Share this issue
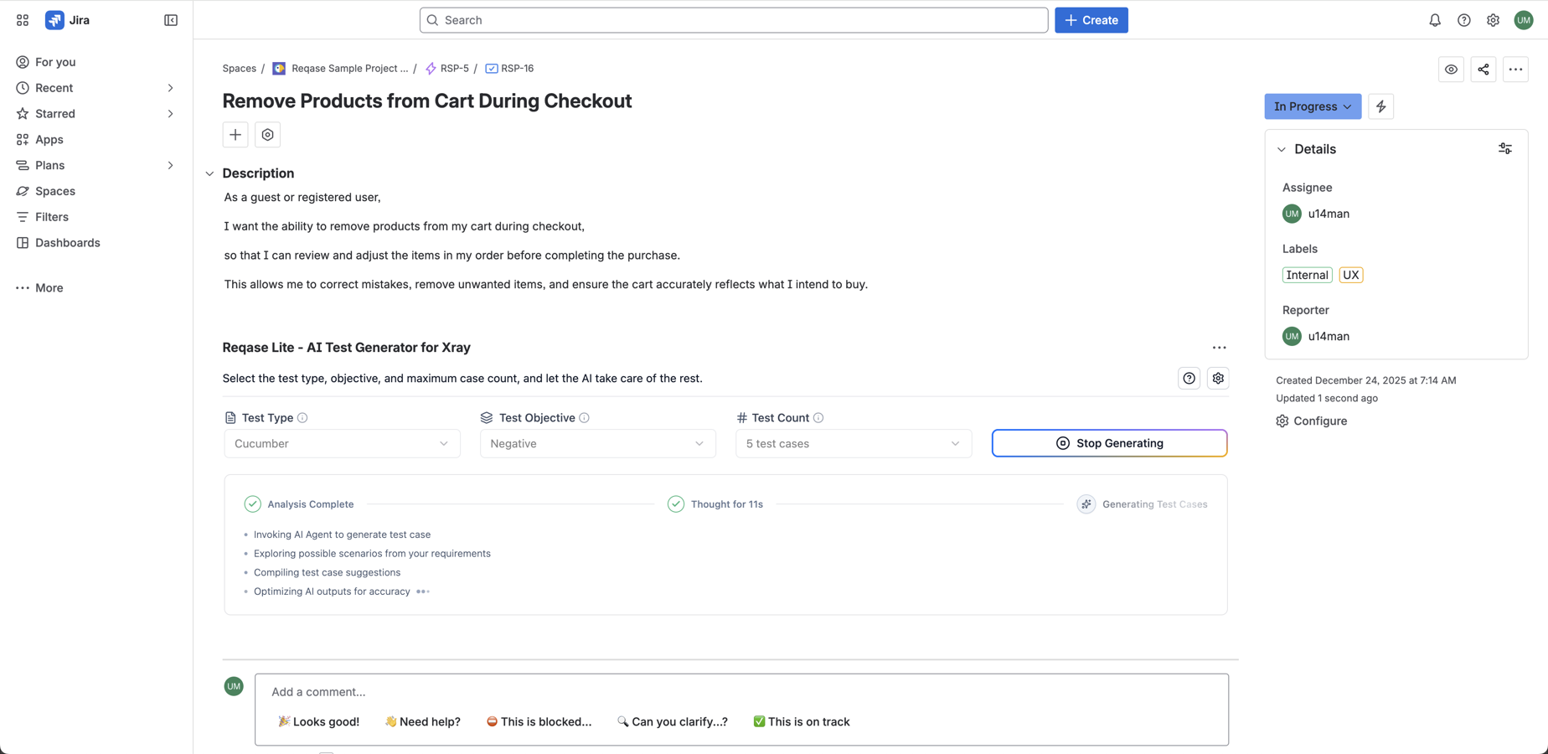The width and height of the screenshot is (1548, 754). coord(1483,70)
